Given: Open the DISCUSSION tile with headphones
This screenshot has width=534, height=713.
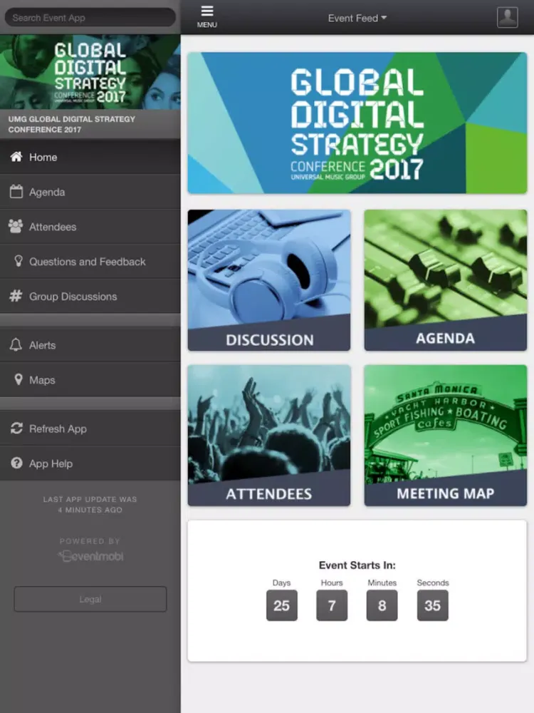Looking at the screenshot, I should pyautogui.click(x=269, y=280).
